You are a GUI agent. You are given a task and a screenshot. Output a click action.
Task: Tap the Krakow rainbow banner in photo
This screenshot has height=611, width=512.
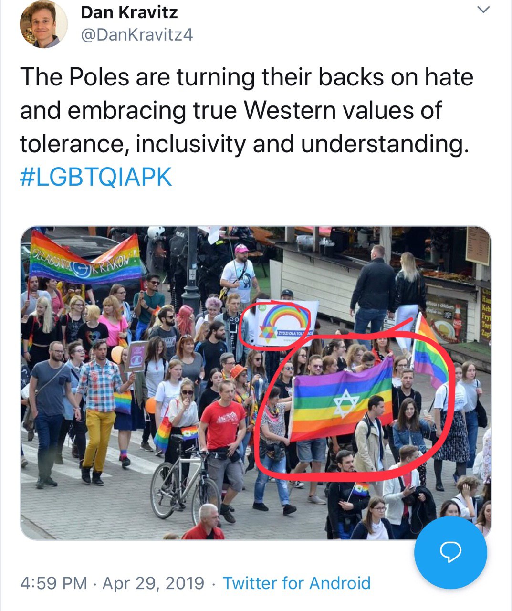86,258
